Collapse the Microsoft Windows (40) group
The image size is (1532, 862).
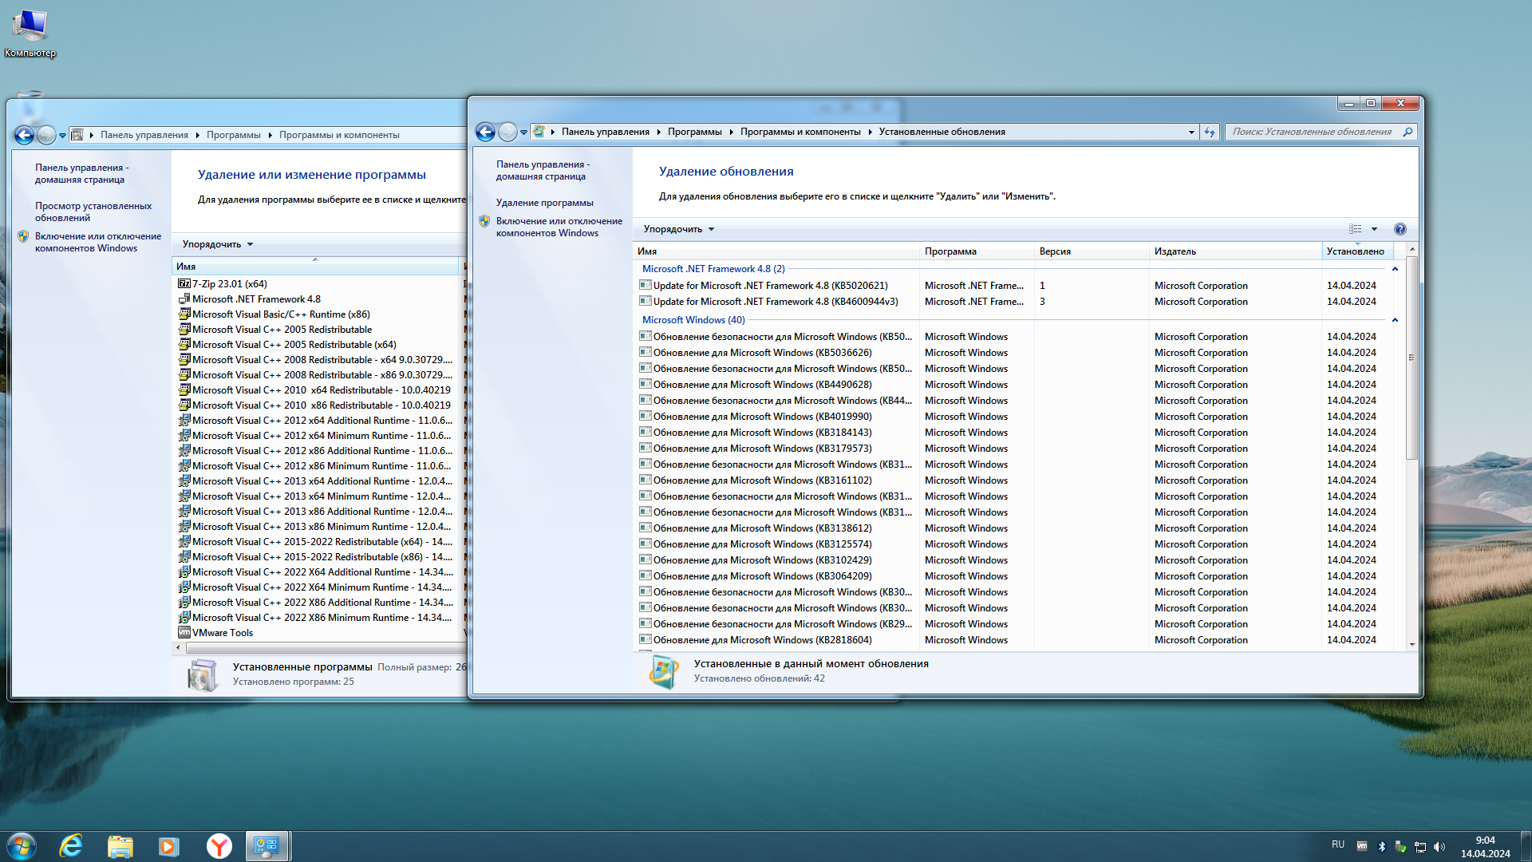point(1396,320)
